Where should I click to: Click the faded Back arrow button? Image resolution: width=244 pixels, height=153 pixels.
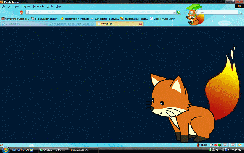point(3,12)
